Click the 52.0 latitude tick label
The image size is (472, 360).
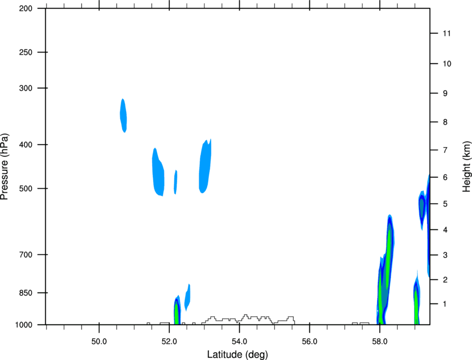(x=169, y=342)
